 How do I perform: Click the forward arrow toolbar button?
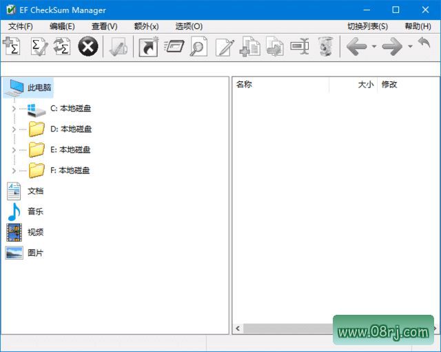coord(391,47)
